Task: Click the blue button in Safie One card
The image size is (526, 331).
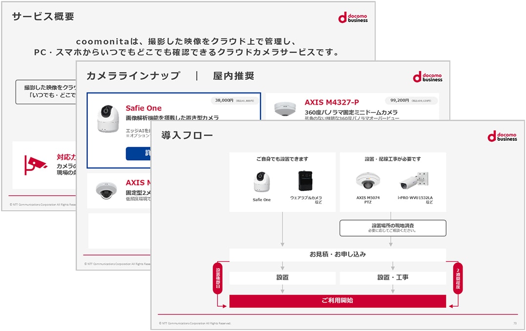Action: [138, 153]
